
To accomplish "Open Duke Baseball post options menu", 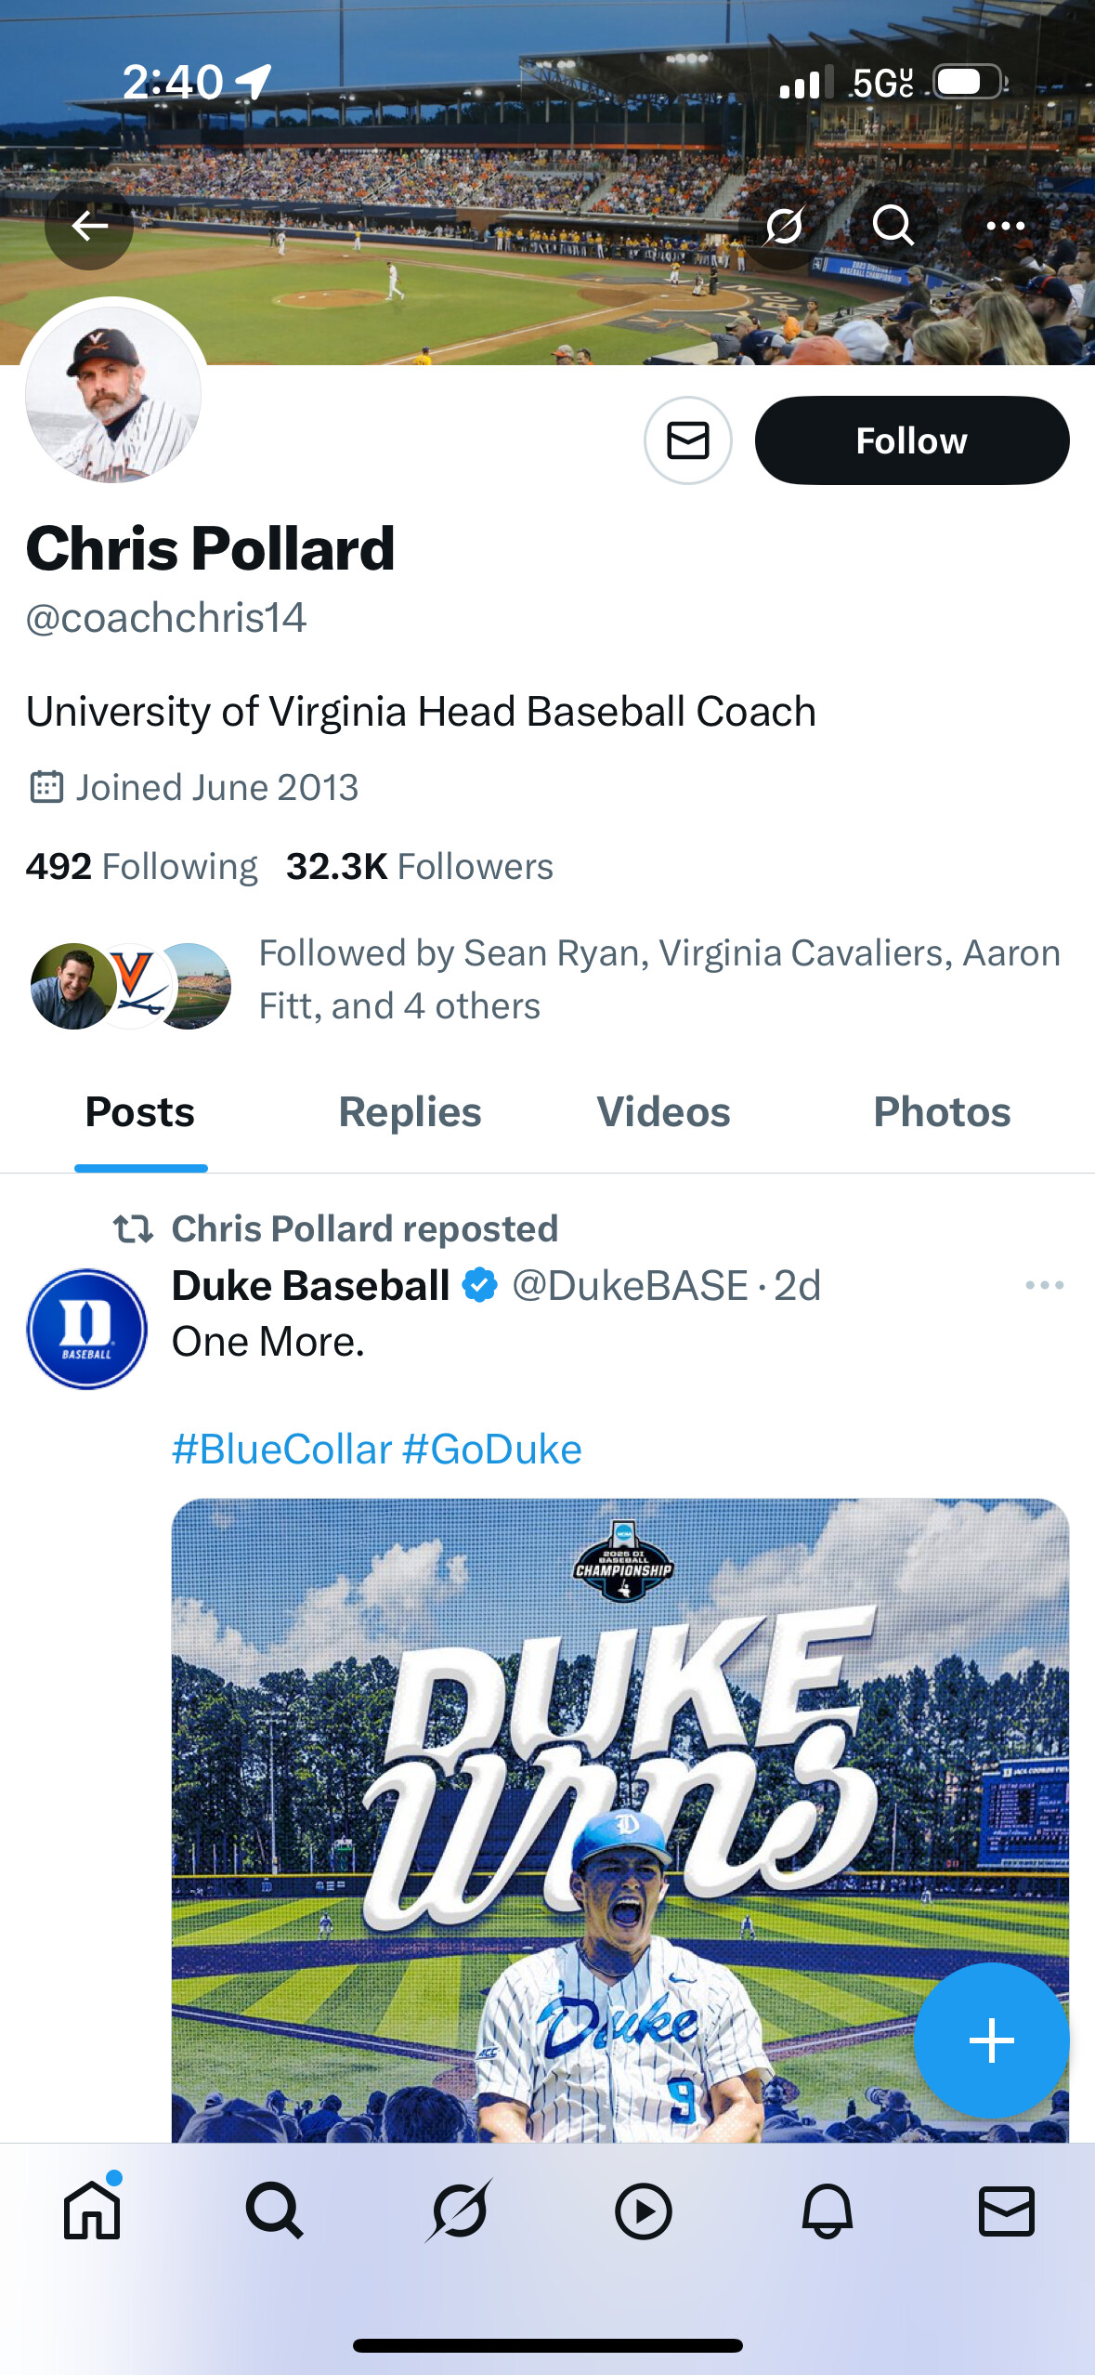I will (x=1044, y=1286).
